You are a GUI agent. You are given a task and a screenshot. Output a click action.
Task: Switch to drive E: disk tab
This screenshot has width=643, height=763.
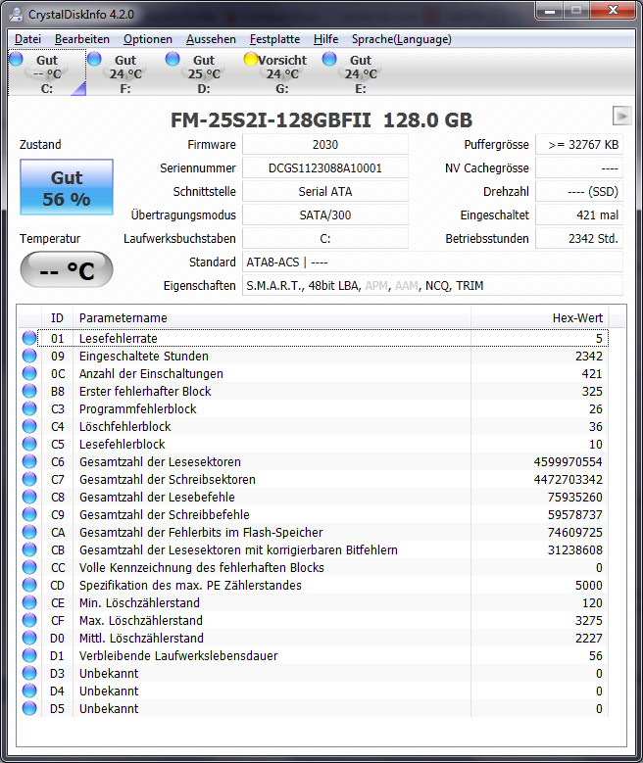tap(361, 73)
